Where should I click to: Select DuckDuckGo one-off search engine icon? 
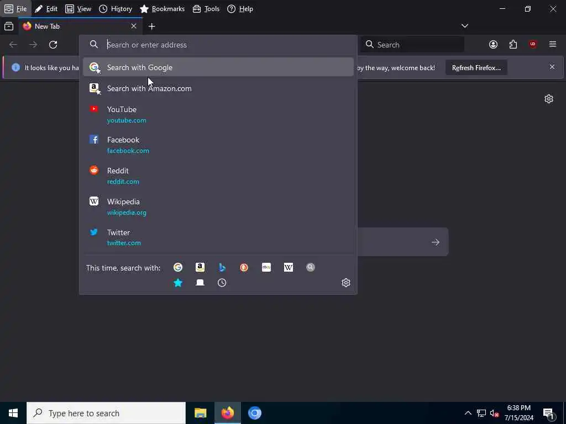point(244,267)
